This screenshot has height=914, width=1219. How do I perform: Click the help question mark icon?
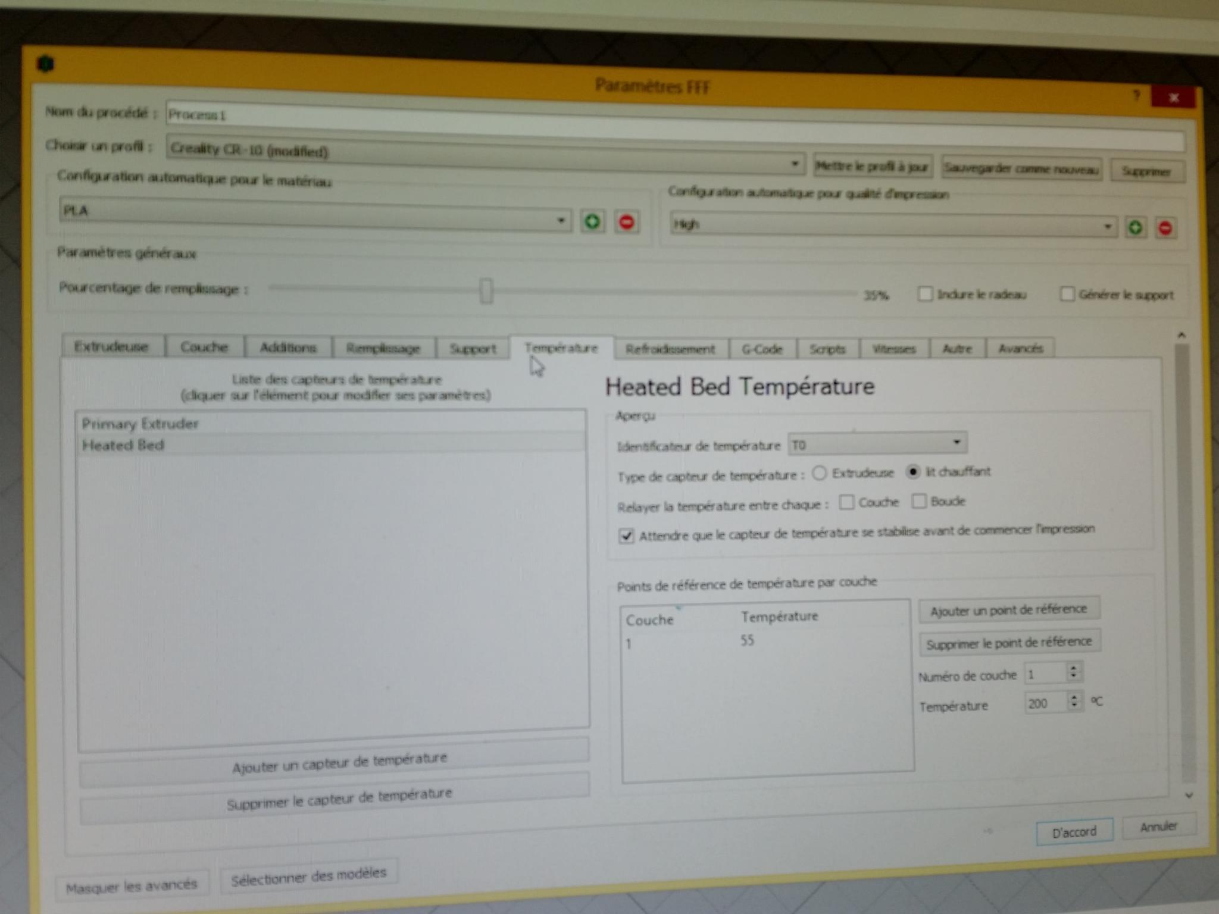point(1136,95)
